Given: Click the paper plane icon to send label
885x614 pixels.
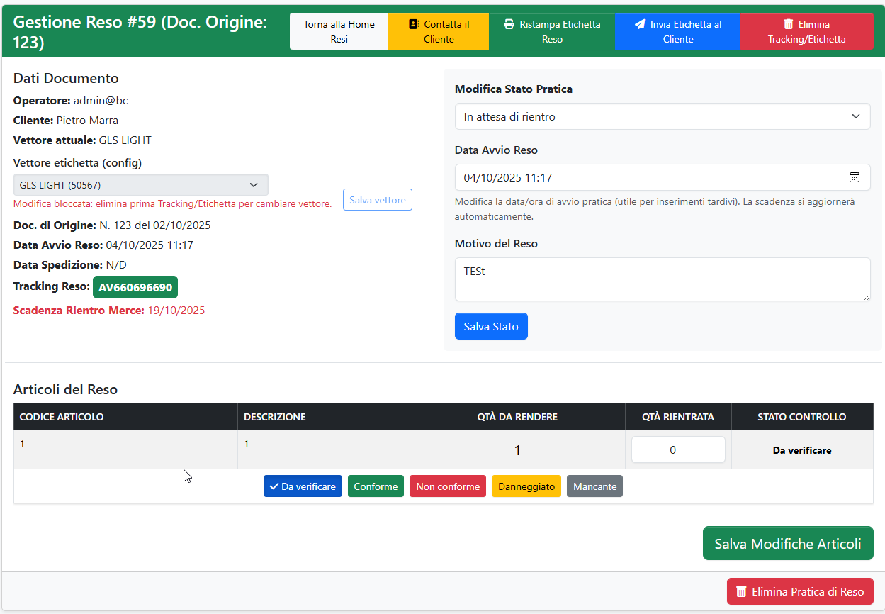Looking at the screenshot, I should coord(640,24).
